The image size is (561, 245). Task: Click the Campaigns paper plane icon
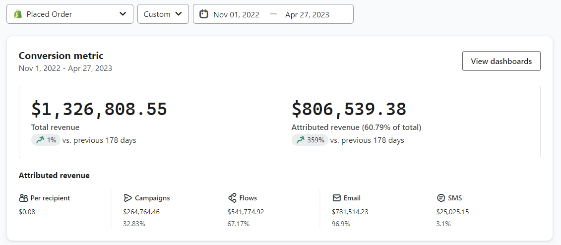tap(128, 198)
